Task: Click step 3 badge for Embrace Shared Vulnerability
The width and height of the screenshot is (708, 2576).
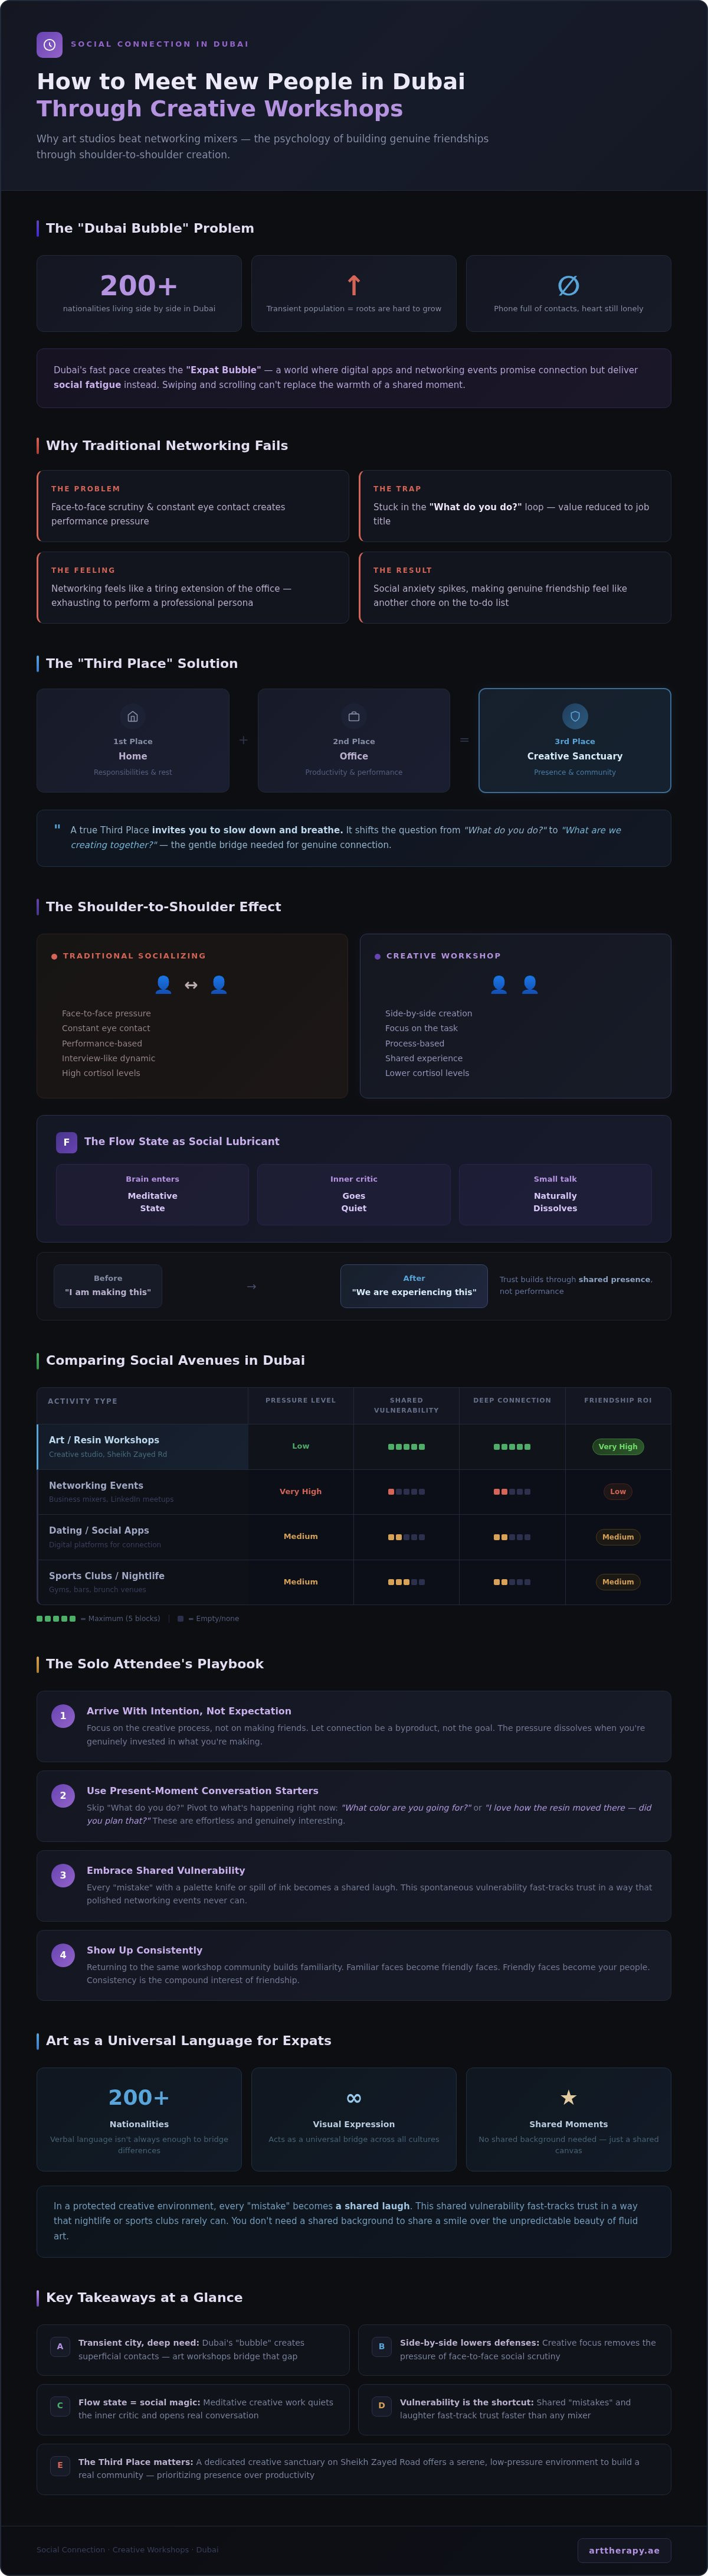Action: (63, 1875)
